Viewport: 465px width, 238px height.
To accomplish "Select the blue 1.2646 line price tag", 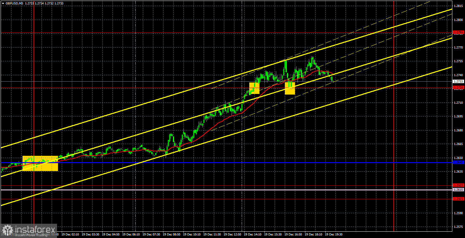I will pos(458,162).
